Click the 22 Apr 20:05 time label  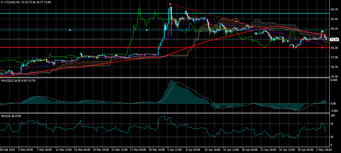pos(269,150)
